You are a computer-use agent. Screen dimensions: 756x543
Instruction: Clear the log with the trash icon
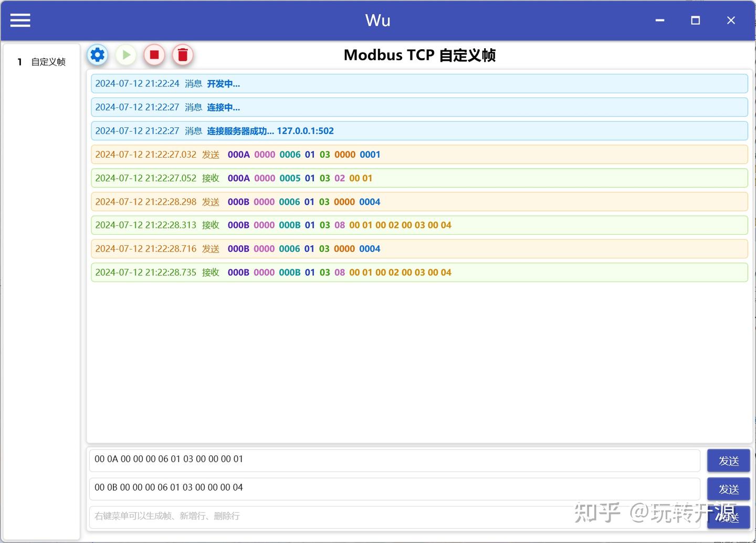click(x=183, y=55)
